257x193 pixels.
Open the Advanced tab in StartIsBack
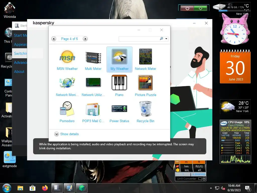tap(20, 63)
